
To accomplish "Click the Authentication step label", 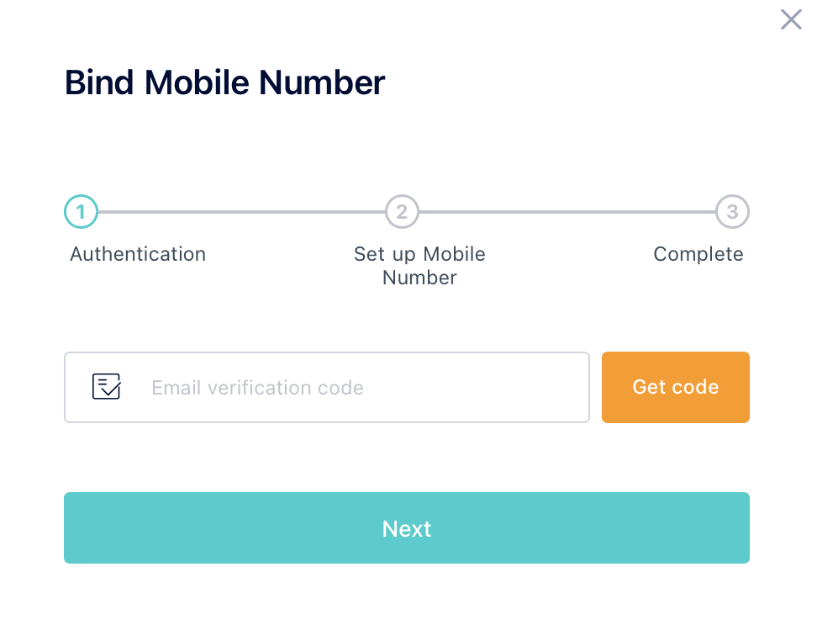I will coord(138,254).
